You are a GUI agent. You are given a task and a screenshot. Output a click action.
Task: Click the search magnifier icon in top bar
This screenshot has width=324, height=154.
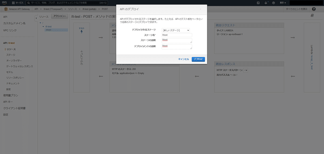(28, 3)
